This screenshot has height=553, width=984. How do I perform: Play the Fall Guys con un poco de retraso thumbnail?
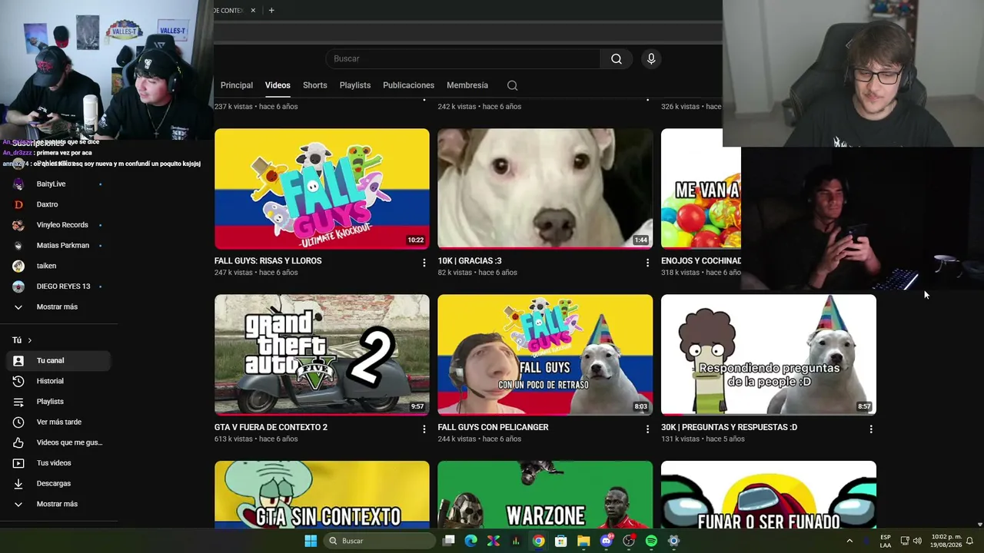click(x=545, y=355)
